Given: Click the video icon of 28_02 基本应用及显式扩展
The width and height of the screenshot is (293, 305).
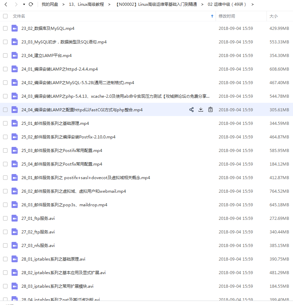Looking at the screenshot, I should [15, 273].
